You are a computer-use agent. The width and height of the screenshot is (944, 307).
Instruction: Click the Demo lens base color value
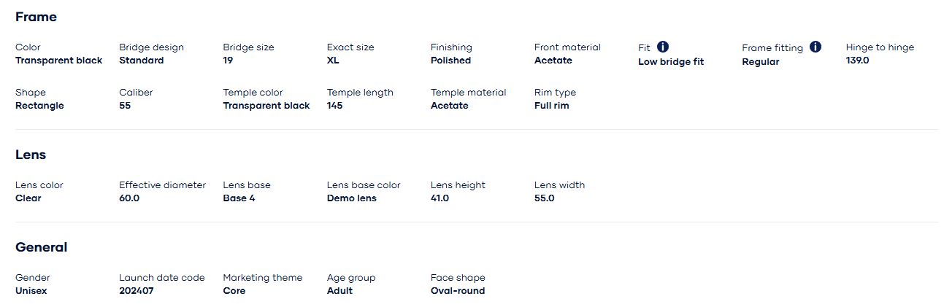351,198
